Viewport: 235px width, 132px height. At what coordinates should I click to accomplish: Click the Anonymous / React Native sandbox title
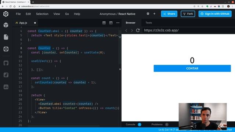point(117,14)
